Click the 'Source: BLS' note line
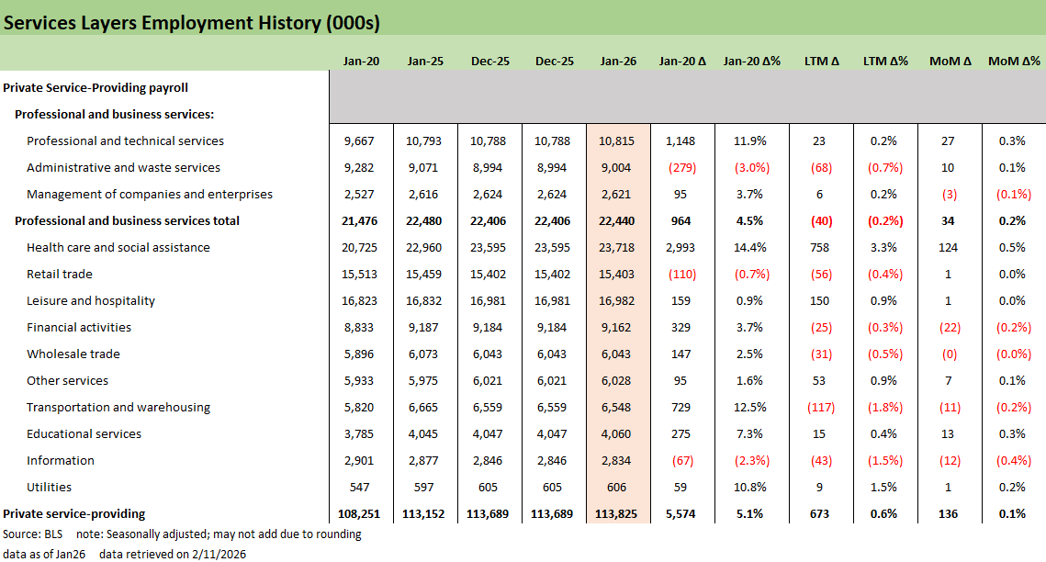Viewport: 1046px width, 562px height. pyautogui.click(x=182, y=534)
